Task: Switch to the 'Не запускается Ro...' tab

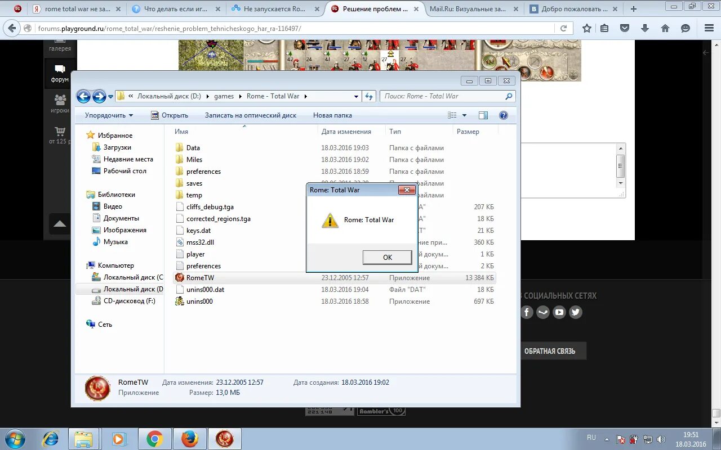Action: pyautogui.click(x=275, y=9)
